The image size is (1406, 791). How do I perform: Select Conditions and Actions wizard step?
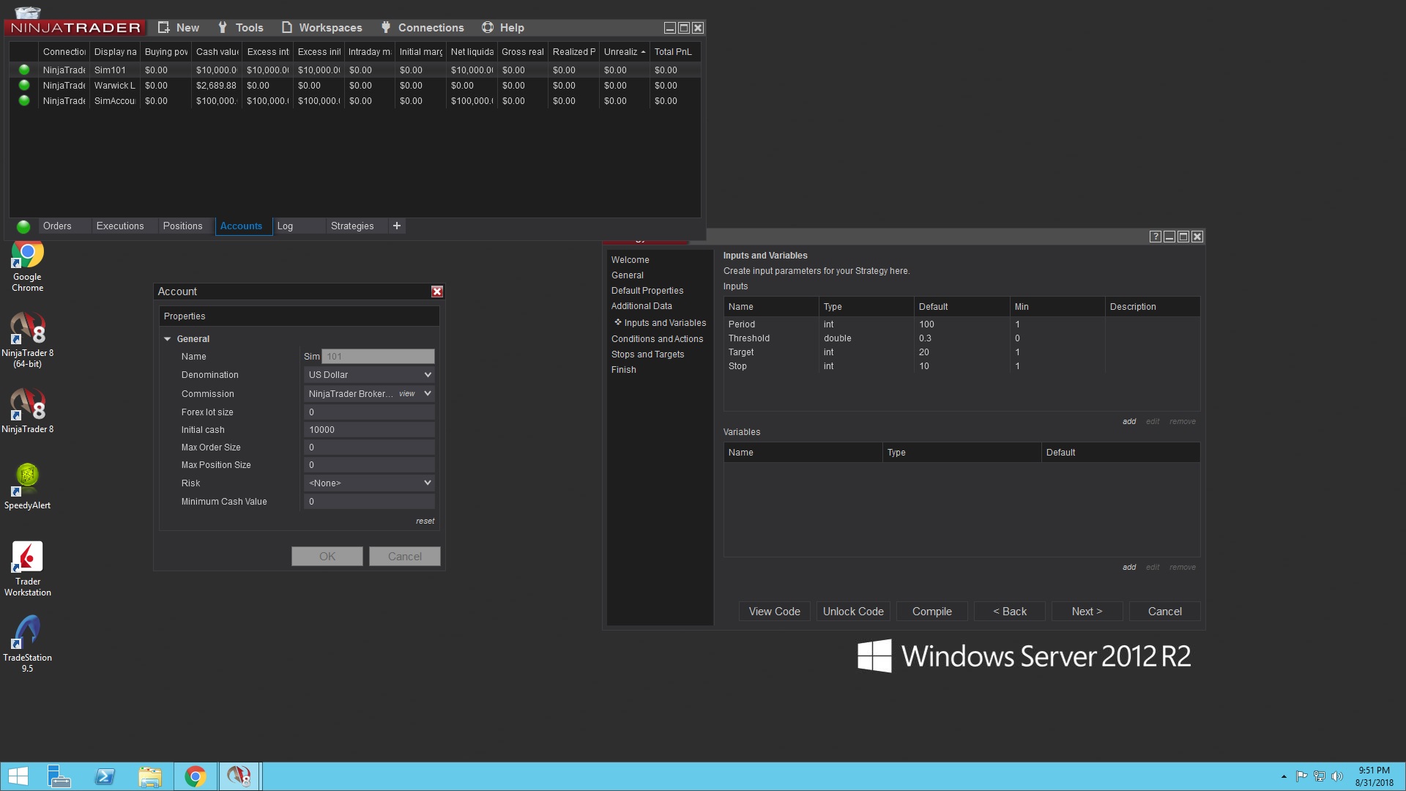(x=657, y=339)
